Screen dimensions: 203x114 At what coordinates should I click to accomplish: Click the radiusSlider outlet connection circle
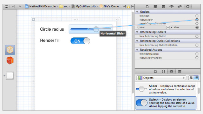coord(197,20)
